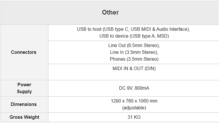Click the "1290 x 760 x 1060 mm" value
The height and width of the screenshot is (123, 219).
(x=134, y=101)
